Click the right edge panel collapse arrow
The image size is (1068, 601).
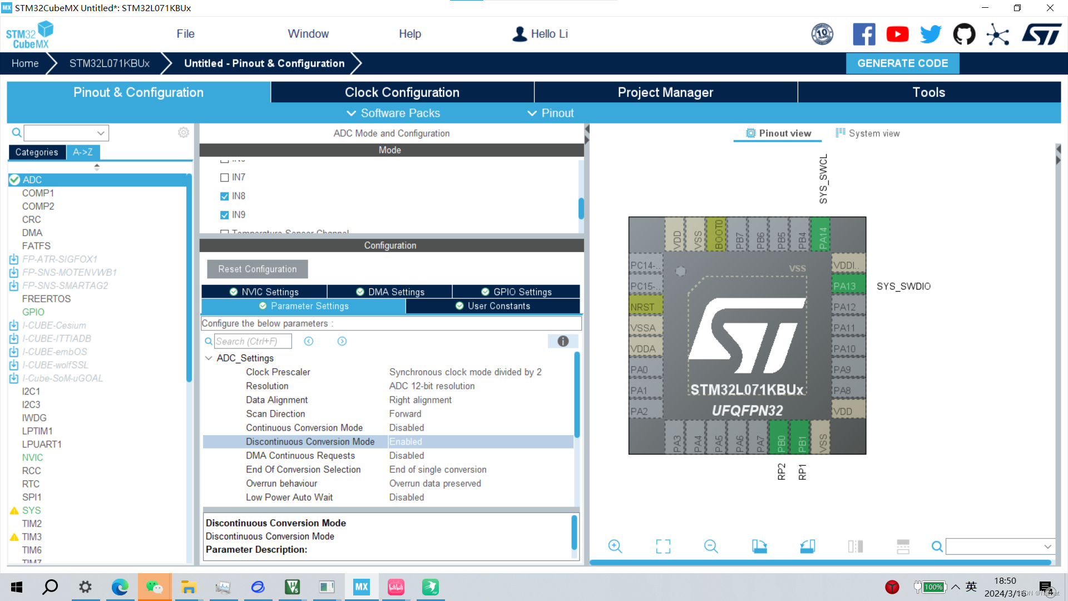(x=1058, y=155)
